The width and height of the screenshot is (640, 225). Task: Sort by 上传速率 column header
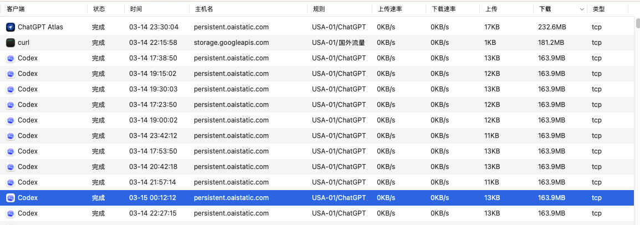tap(390, 9)
